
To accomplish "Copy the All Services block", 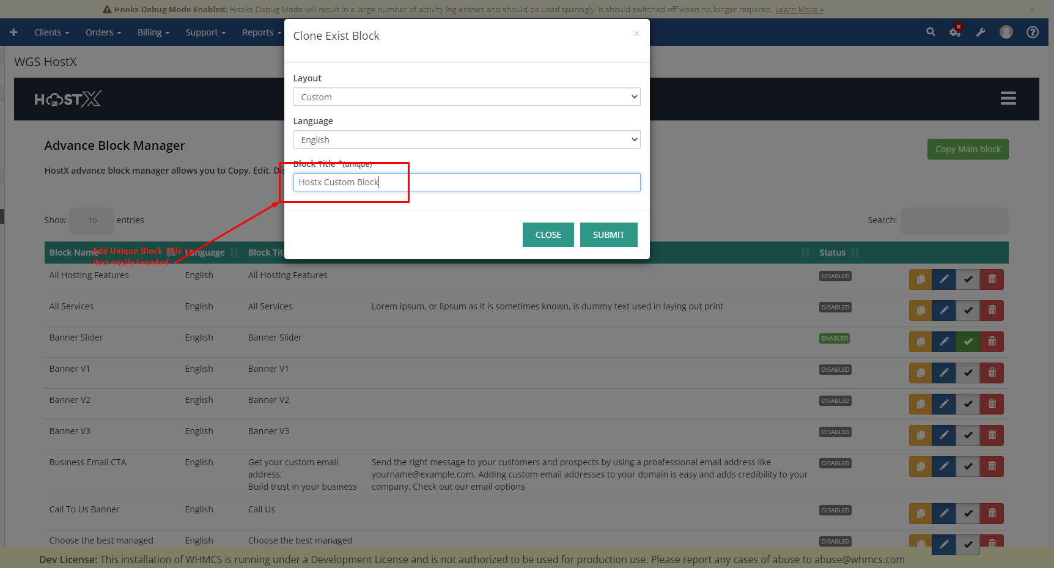I will pos(921,311).
